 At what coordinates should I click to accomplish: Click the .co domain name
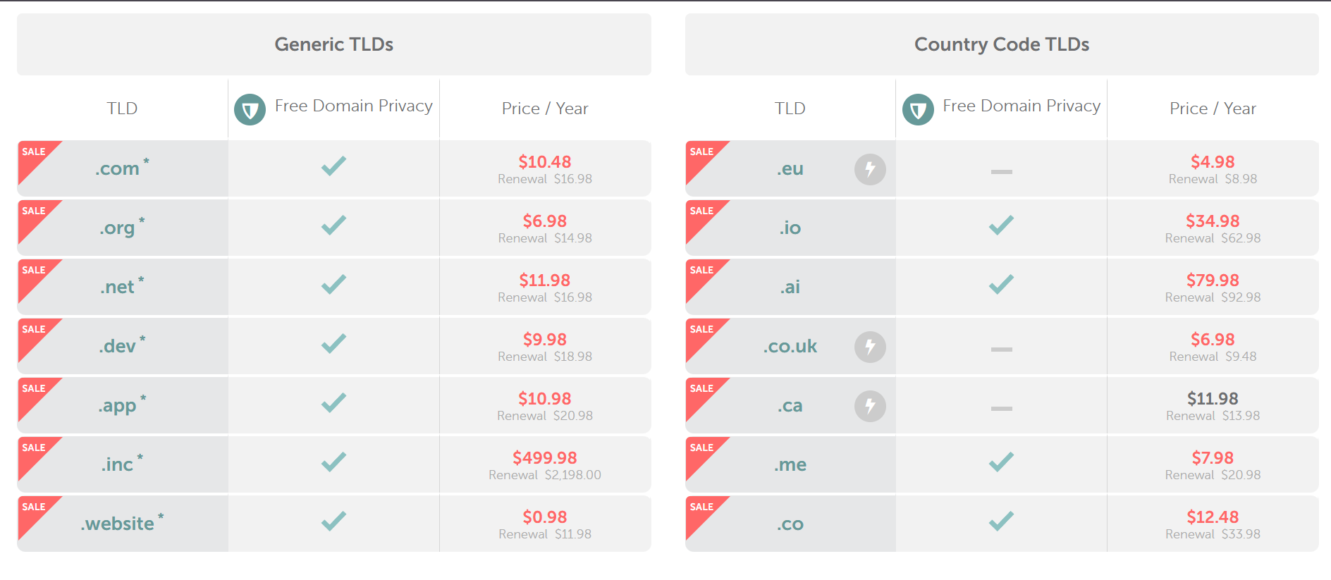tap(790, 524)
